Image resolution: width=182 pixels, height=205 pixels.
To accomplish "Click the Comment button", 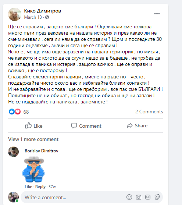I will click(86, 126).
